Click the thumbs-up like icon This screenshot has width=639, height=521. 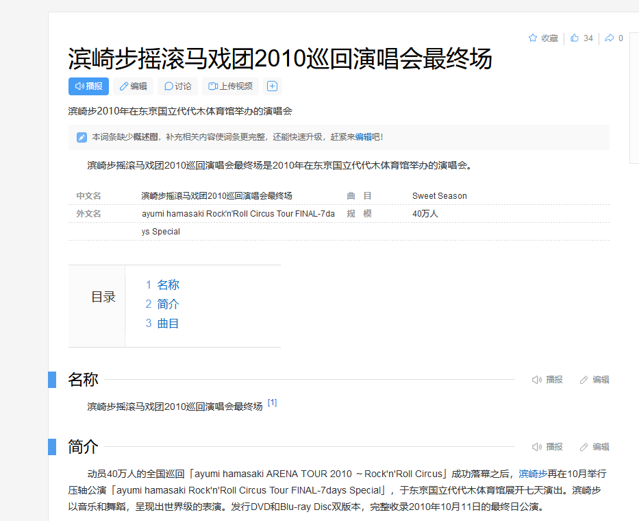coord(575,38)
